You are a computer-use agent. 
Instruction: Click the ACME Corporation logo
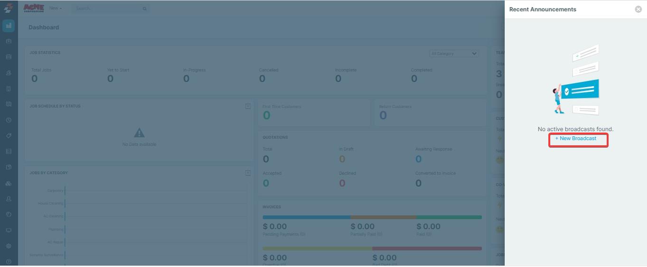pos(34,8)
